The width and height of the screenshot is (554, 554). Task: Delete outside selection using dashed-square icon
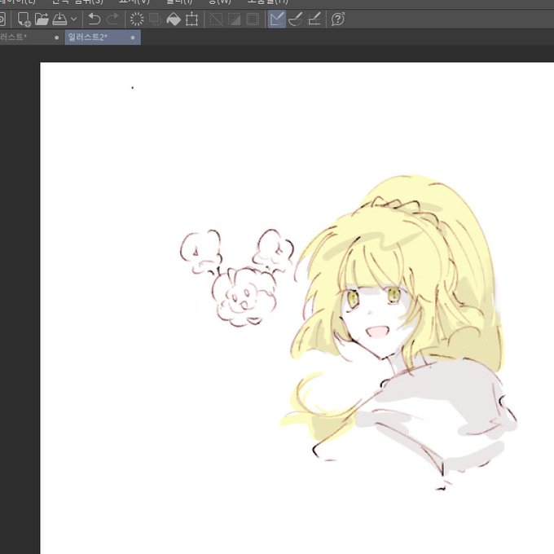pyautogui.click(x=155, y=20)
